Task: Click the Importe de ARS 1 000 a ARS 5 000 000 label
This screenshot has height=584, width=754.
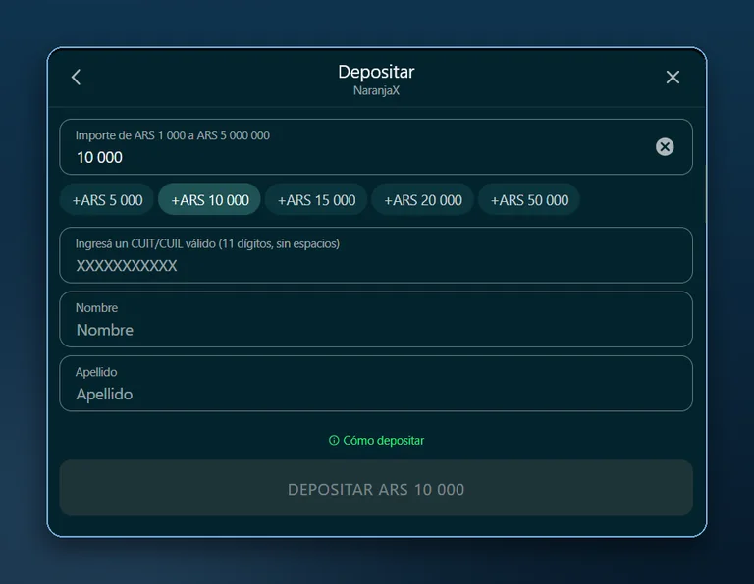Action: [173, 135]
